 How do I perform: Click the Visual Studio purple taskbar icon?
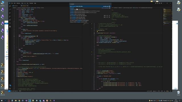26,101
